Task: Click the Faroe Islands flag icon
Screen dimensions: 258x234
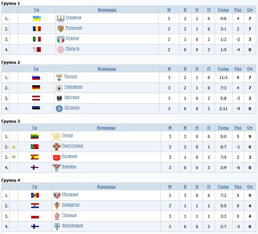Action: 34,167
